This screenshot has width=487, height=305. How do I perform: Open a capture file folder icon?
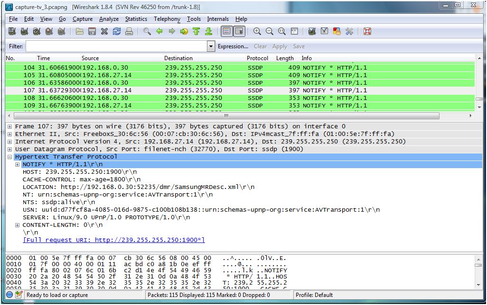click(80, 31)
